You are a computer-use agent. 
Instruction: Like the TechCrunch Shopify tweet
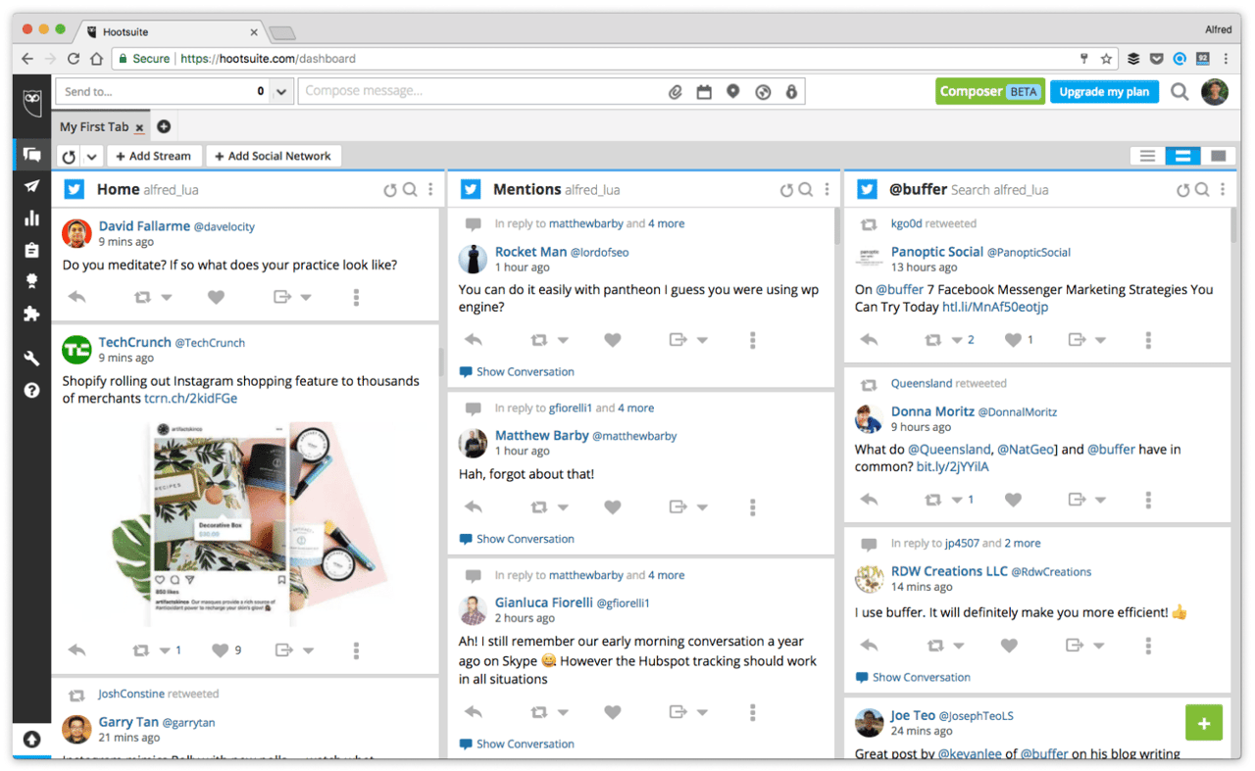click(x=220, y=650)
